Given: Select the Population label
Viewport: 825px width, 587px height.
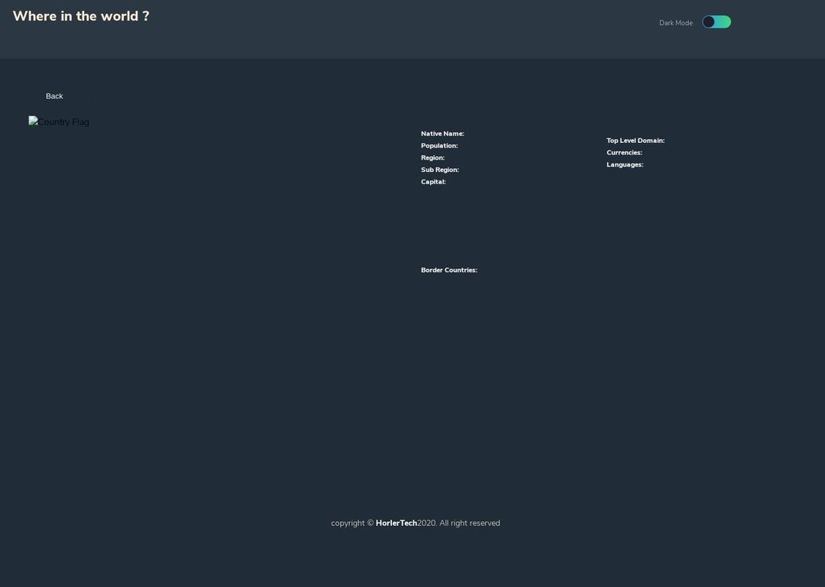Looking at the screenshot, I should 439,145.
